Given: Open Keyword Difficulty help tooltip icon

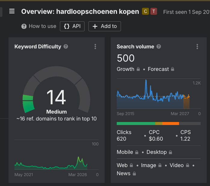Looking at the screenshot, I should 66,47.
